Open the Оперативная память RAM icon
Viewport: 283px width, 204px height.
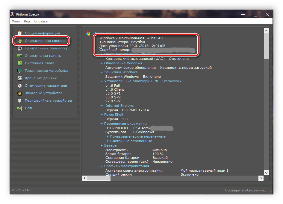point(20,56)
